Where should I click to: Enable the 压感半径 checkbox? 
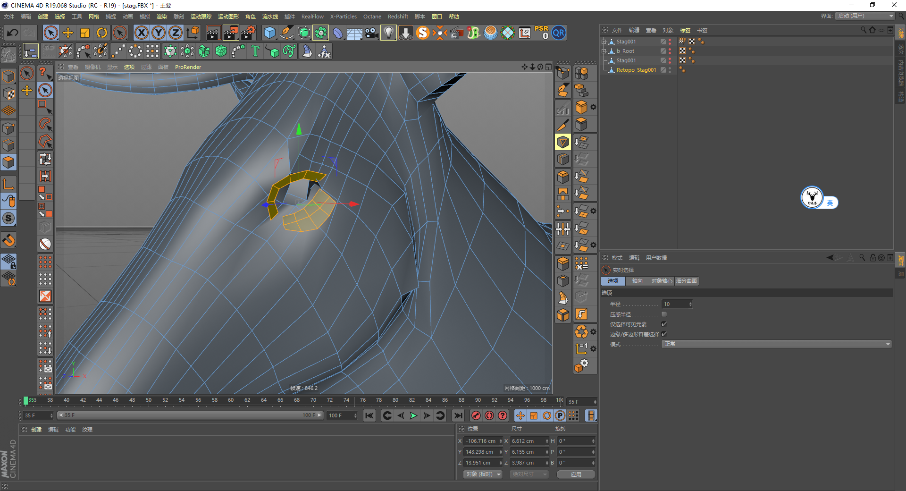click(664, 314)
